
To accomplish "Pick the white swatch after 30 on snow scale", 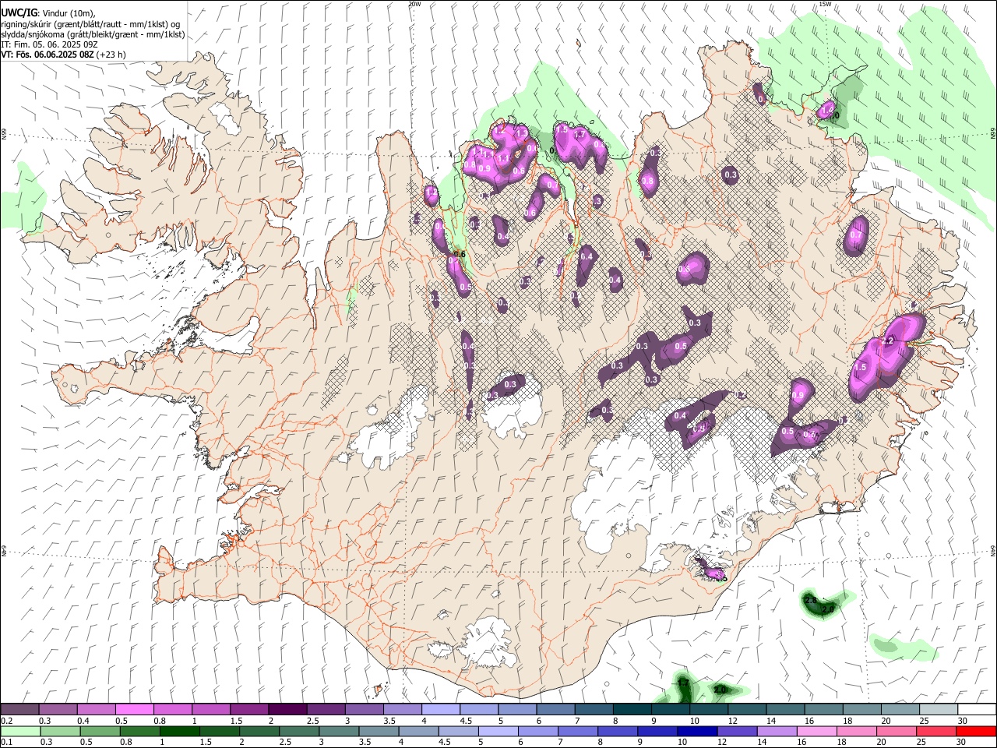I will (x=977, y=710).
